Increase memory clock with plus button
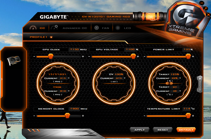 tap(83, 116)
